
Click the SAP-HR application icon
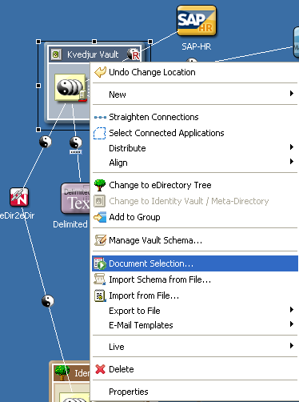pyautogui.click(x=197, y=21)
